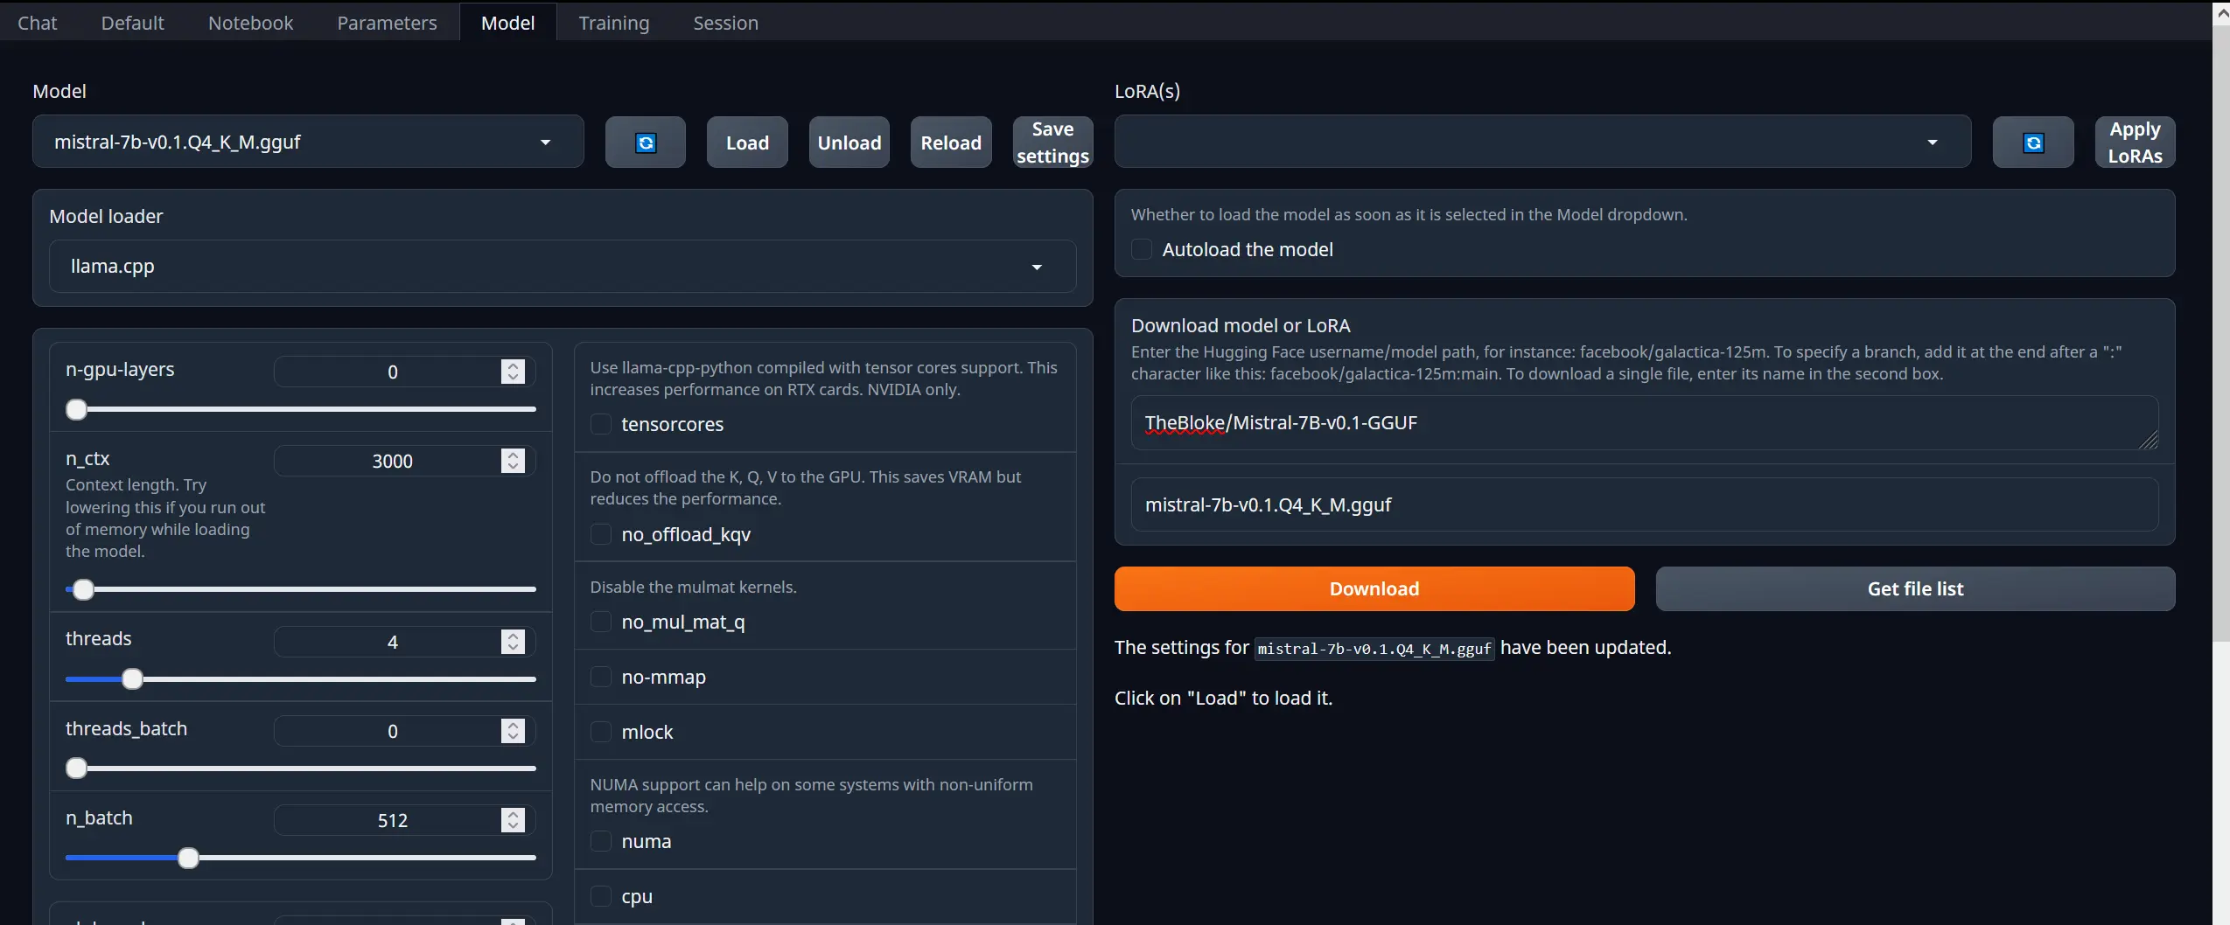Click the TheBloke/Mistral-7B-v0.1-GGUF model path field
Image resolution: width=2230 pixels, height=925 pixels.
1644,423
